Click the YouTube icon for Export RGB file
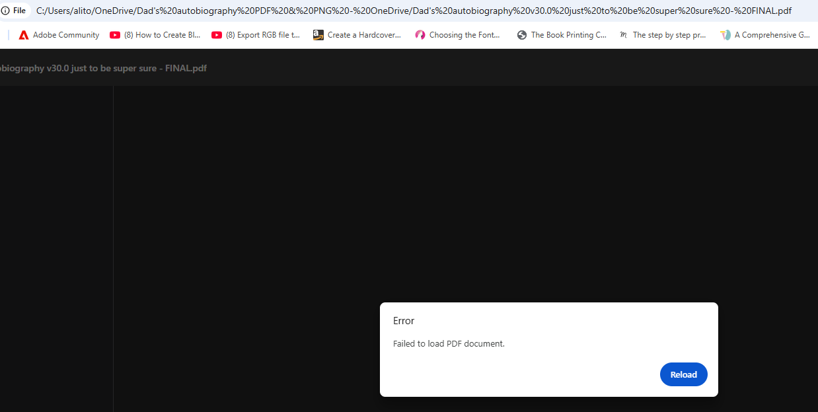818x412 pixels. [x=217, y=34]
